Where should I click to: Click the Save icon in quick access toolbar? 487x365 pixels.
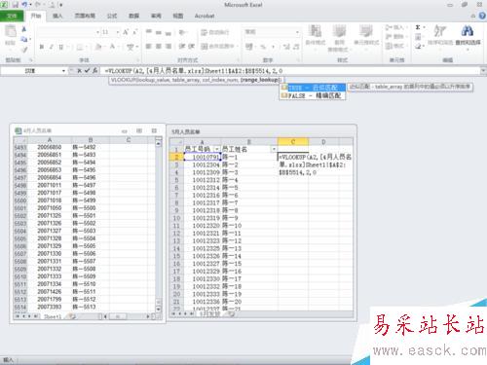coord(15,5)
